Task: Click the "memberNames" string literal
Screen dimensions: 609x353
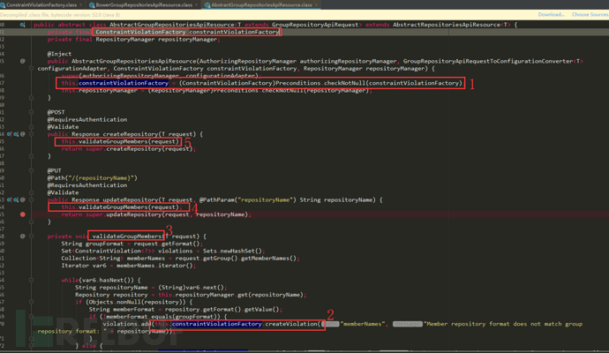Action: (363, 324)
